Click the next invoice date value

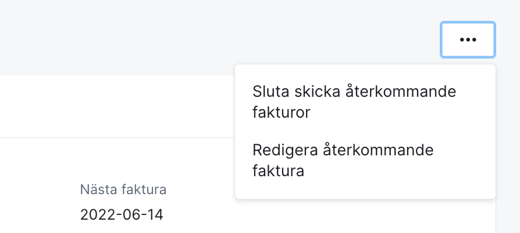coord(122,215)
